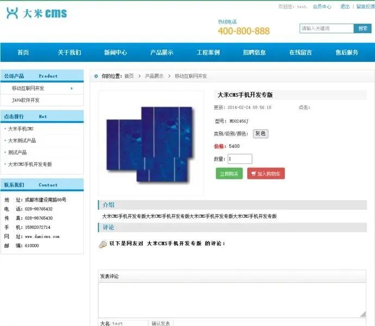Click phone number 028-98765432
The width and height of the screenshot is (375, 326).
[39, 209]
